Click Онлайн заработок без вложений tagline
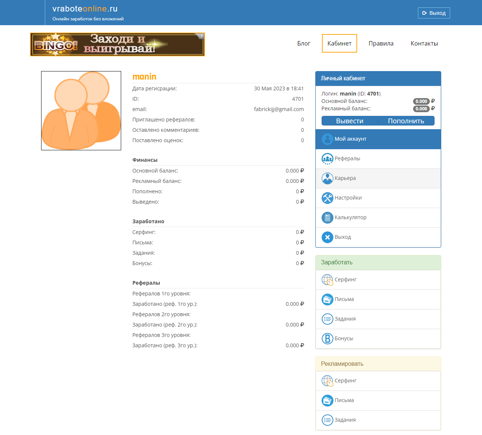The width and height of the screenshot is (482, 435). coord(88,19)
